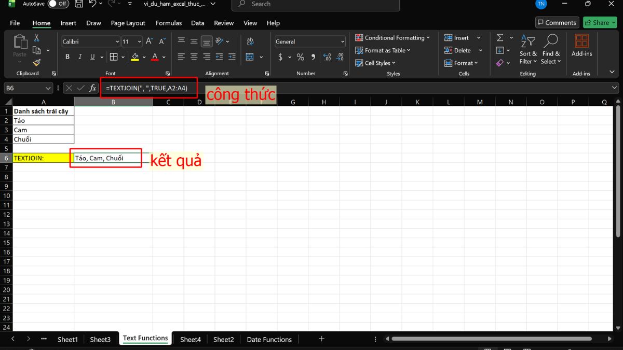Expand the General number format dropdown
Screen dimensions: 623x350
tap(310, 41)
